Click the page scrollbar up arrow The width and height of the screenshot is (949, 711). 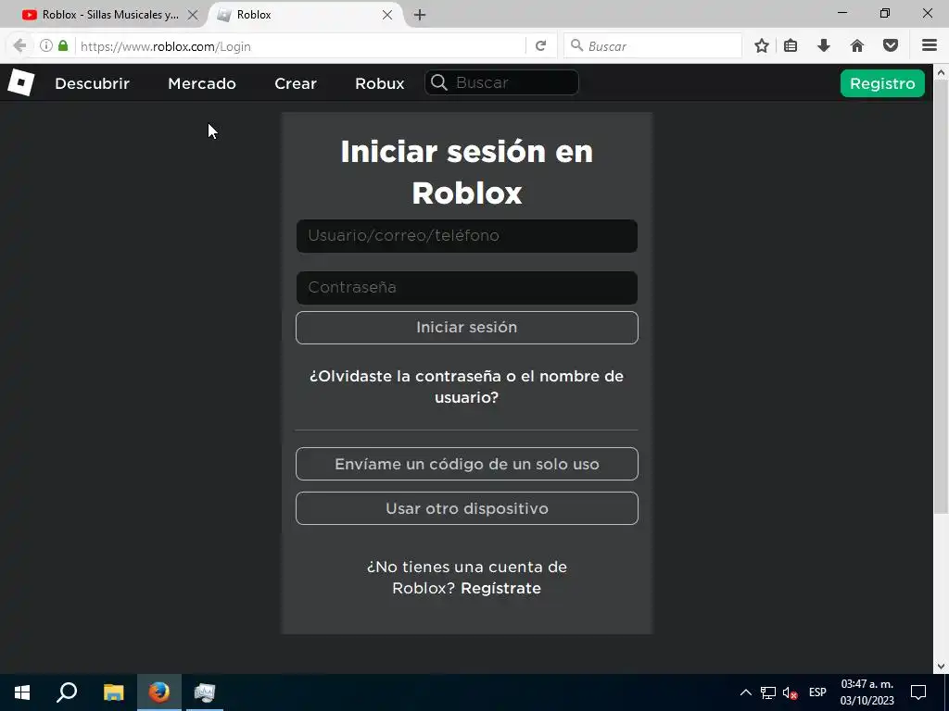[x=942, y=72]
